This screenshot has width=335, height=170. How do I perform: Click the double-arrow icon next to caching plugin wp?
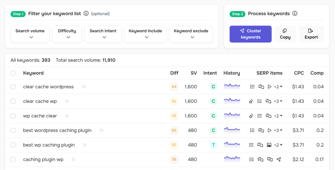pos(74,159)
